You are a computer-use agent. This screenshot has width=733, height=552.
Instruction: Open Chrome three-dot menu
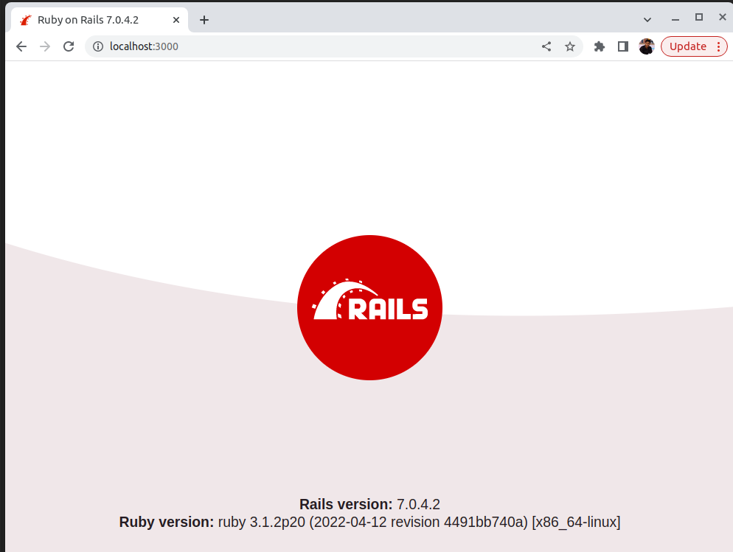click(x=718, y=46)
